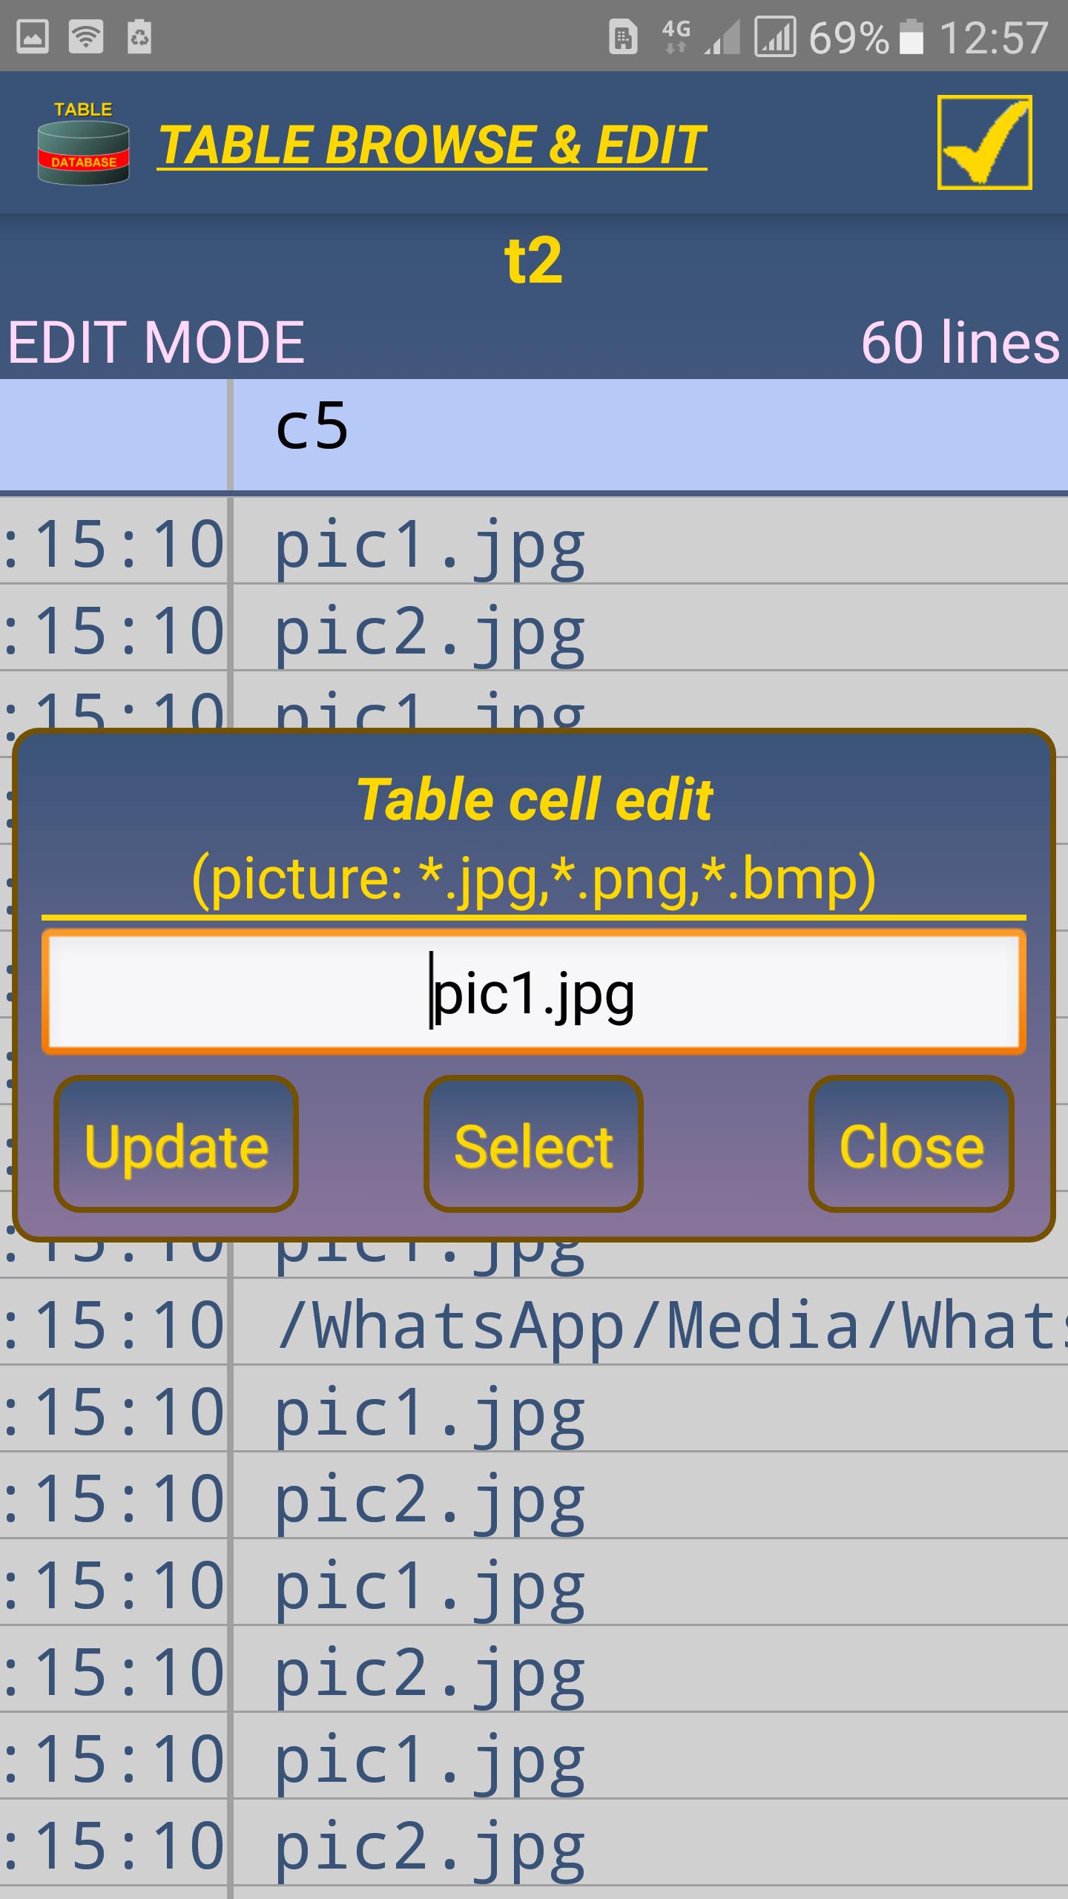Tap the Table Database app icon
The height and width of the screenshot is (1899, 1068).
coord(83,143)
